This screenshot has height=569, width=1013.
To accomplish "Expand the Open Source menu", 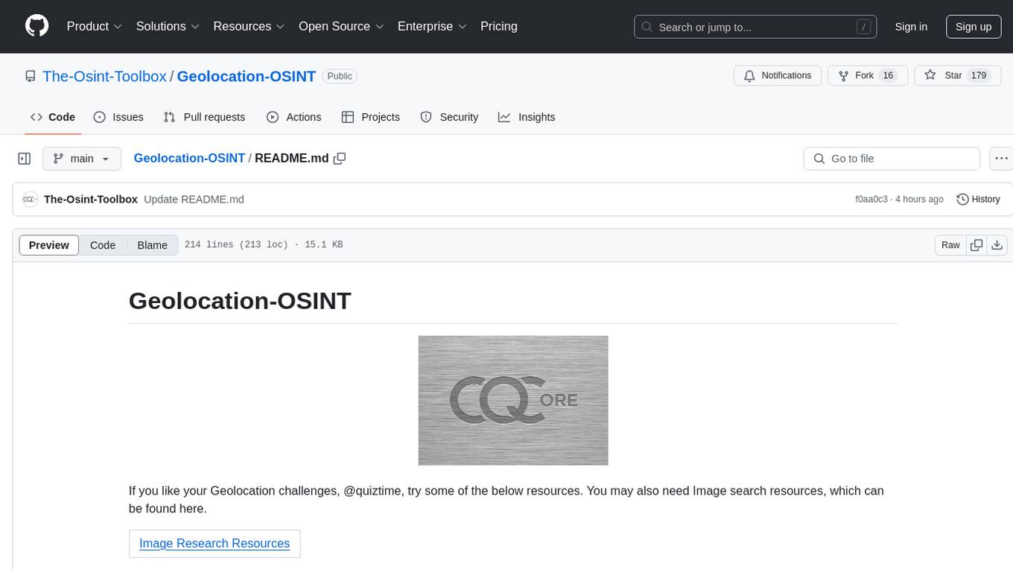I will (341, 26).
